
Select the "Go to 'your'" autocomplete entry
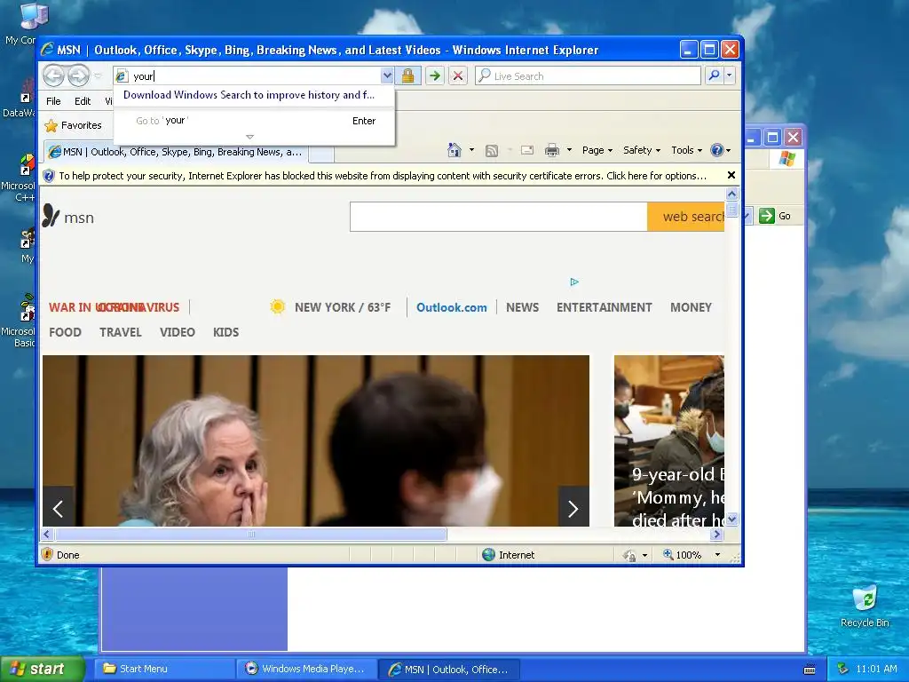point(255,121)
